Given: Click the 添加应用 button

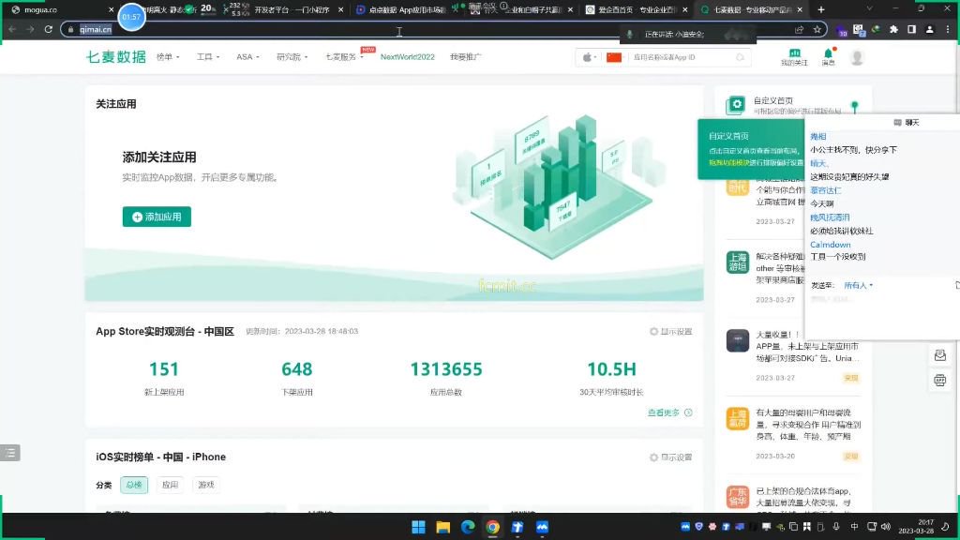Looking at the screenshot, I should [x=157, y=217].
